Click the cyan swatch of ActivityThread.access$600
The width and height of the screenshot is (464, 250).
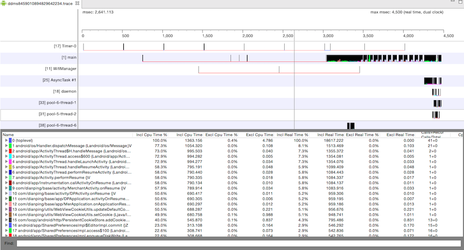tap(10, 156)
